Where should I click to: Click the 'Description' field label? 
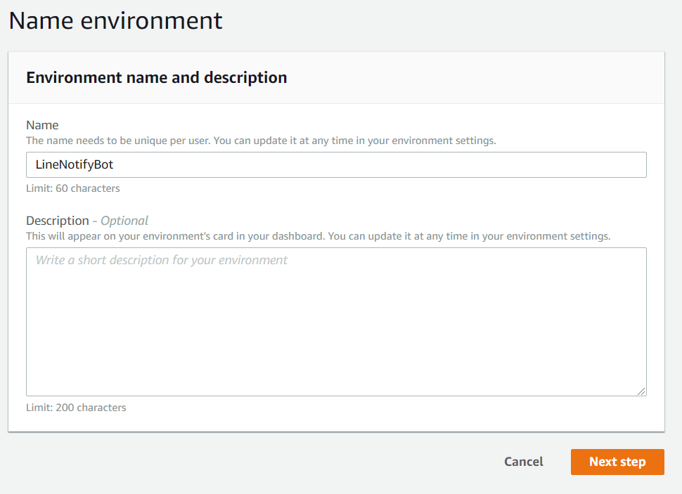pos(57,221)
